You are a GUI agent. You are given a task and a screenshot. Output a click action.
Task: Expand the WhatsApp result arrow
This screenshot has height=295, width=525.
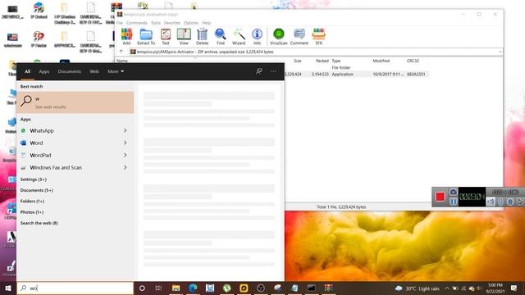click(126, 130)
